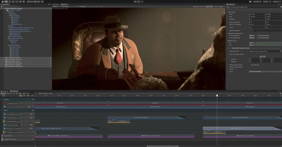Toggle Mute Audio in Game view
The image size is (282, 147).
click(x=209, y=7)
